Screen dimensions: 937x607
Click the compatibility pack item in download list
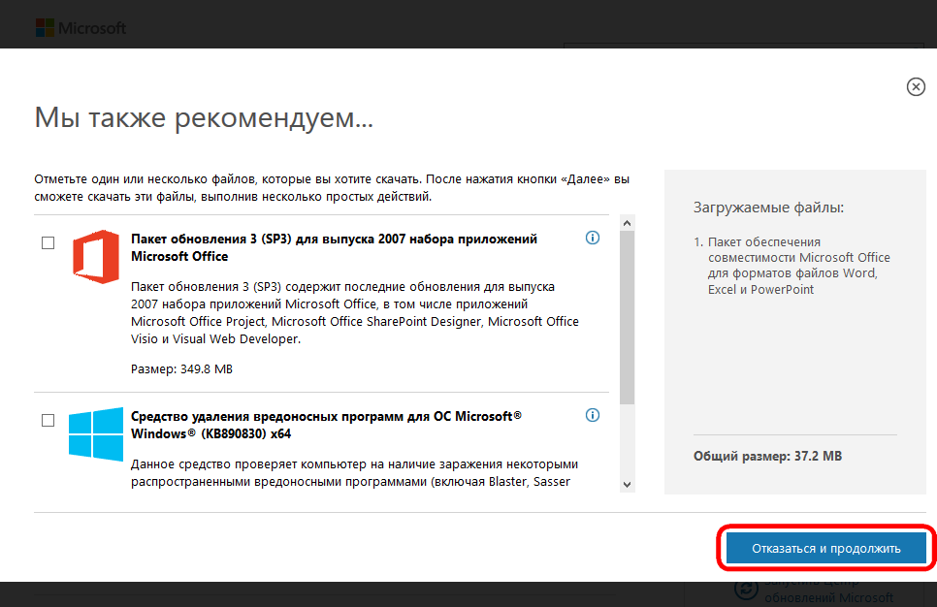(x=798, y=265)
